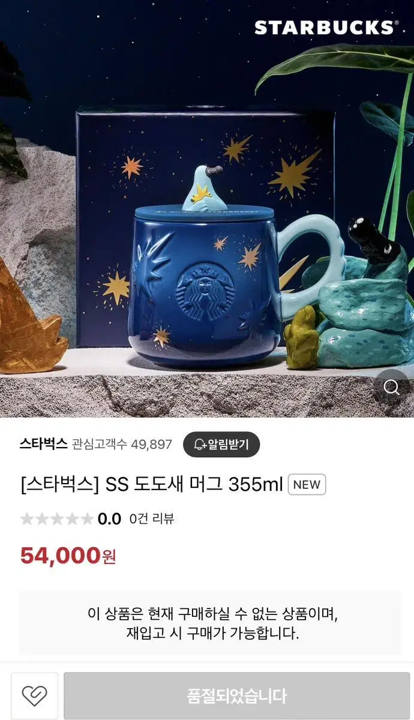The height and width of the screenshot is (720, 414).
Task: Tap the restock notice message box
Action: coord(210,623)
